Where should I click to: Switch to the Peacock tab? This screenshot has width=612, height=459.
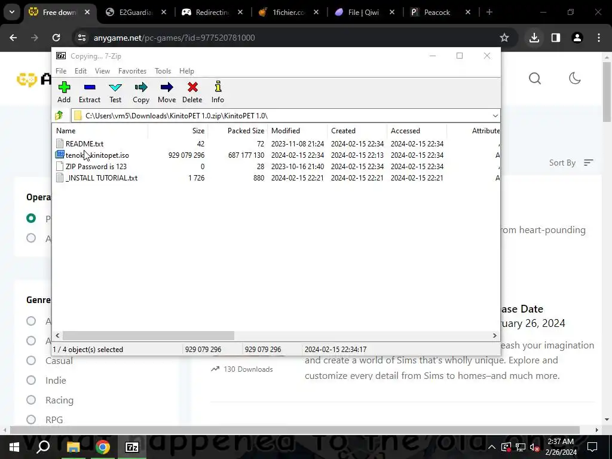tap(440, 12)
